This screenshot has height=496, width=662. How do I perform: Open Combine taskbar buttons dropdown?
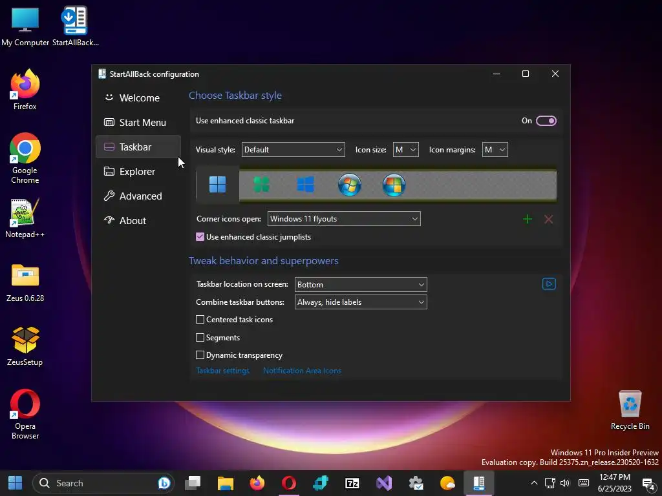[x=361, y=302]
